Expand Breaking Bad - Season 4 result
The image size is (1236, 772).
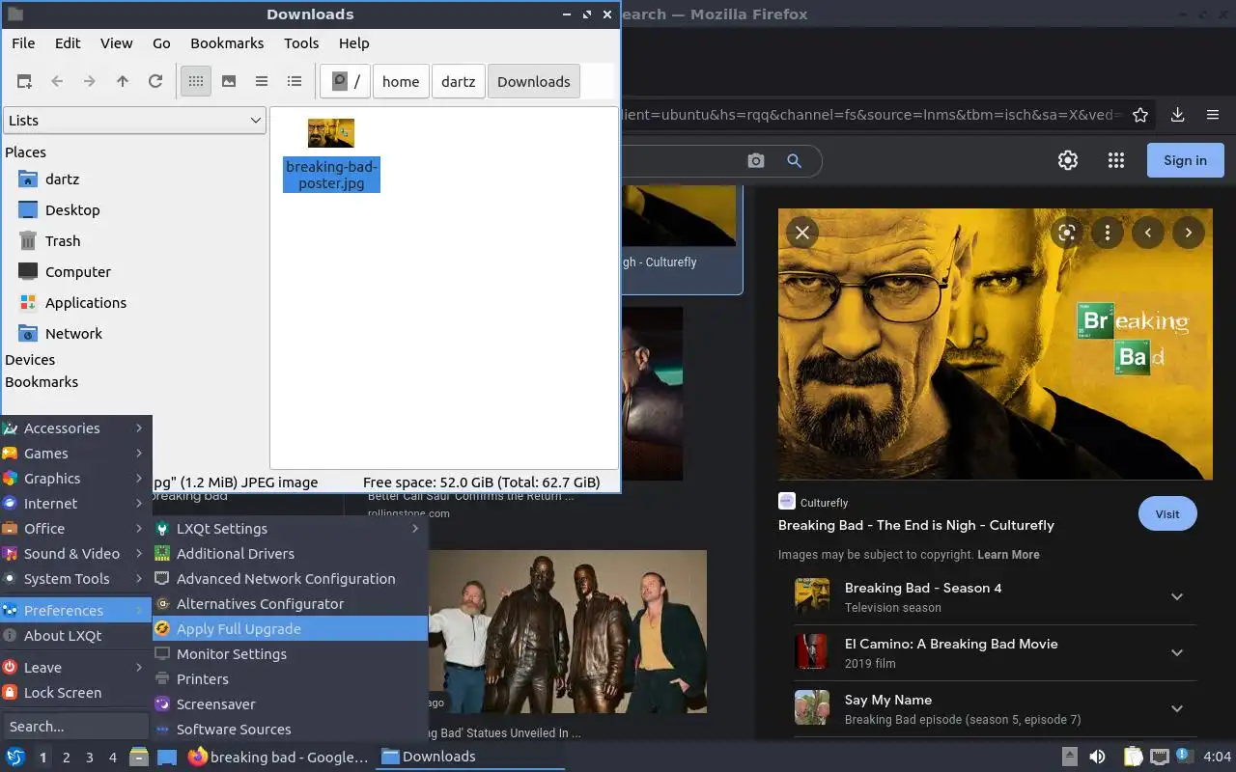(x=1177, y=596)
